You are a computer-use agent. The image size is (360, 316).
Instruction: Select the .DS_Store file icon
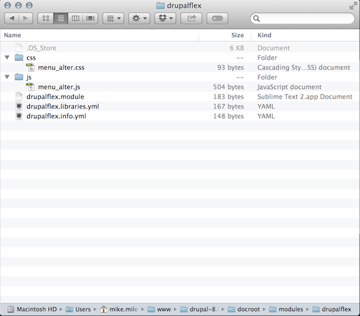(x=19, y=48)
